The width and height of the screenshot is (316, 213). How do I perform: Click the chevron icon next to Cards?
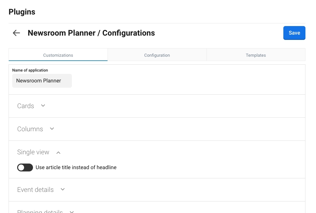tap(43, 106)
